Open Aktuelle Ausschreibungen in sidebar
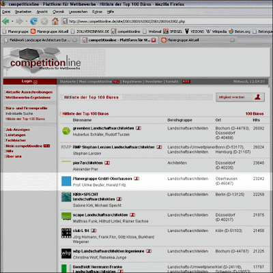273x273 pixels. pyautogui.click(x=29, y=92)
